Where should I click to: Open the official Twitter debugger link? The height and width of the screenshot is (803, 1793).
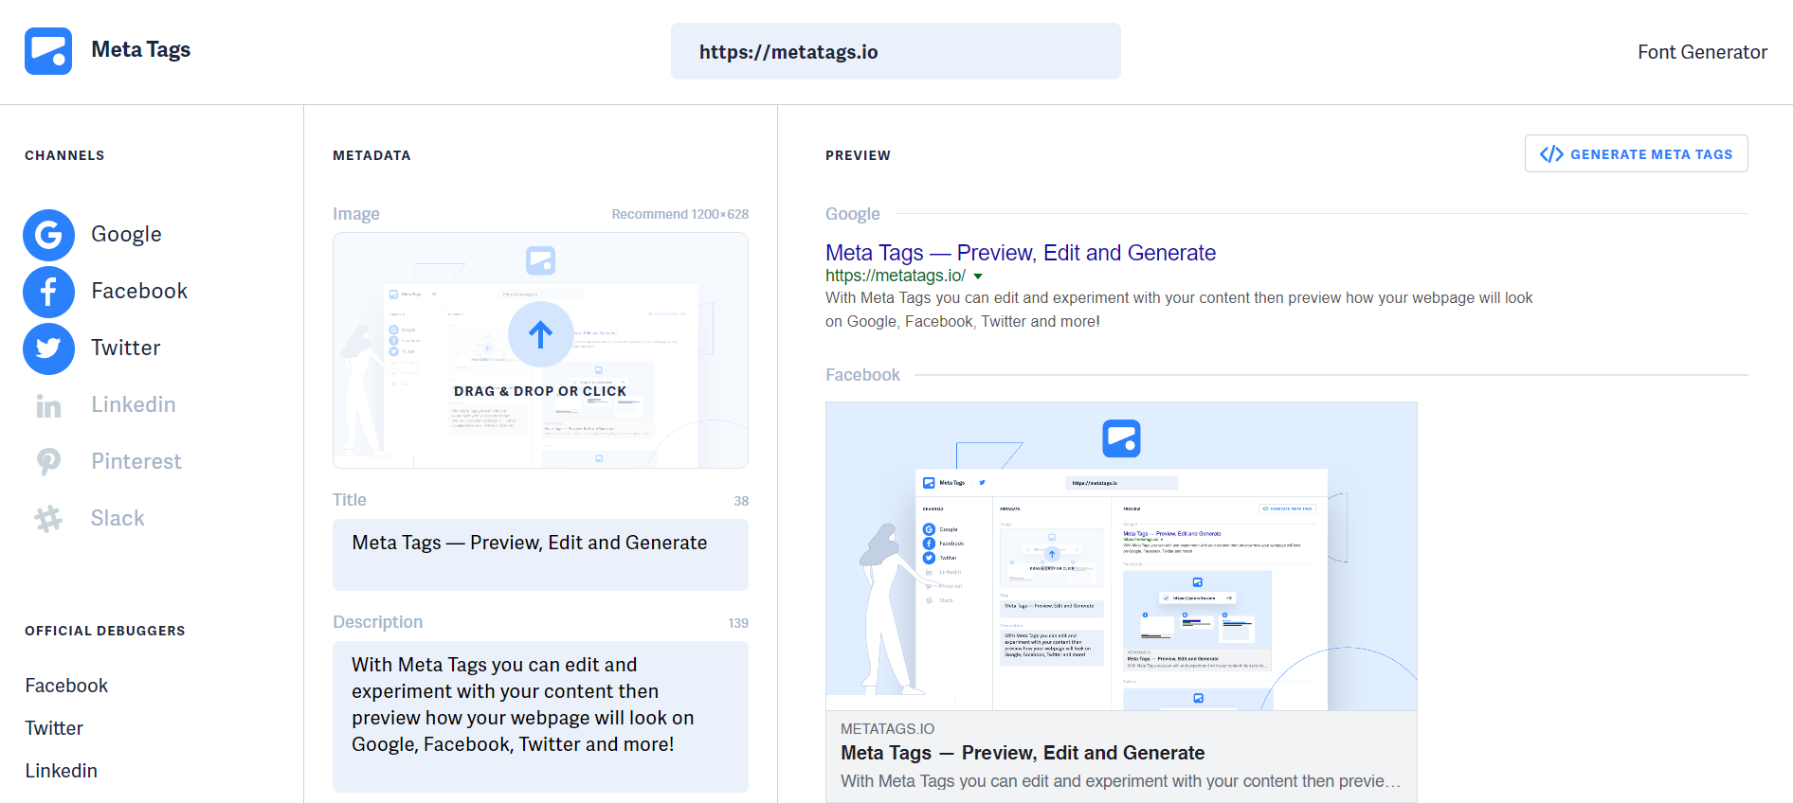(54, 728)
